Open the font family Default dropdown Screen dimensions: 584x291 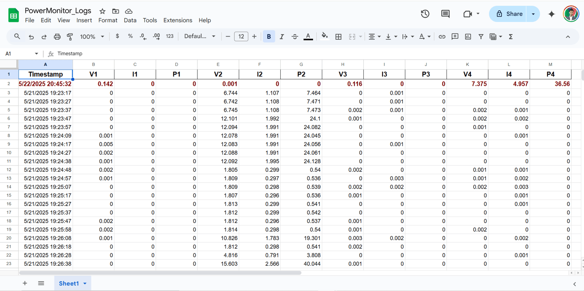[x=200, y=36]
